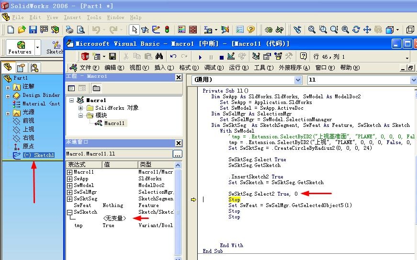The image size is (417, 260).
Task: Switch to PropertyManager tab
Action: 21,68
